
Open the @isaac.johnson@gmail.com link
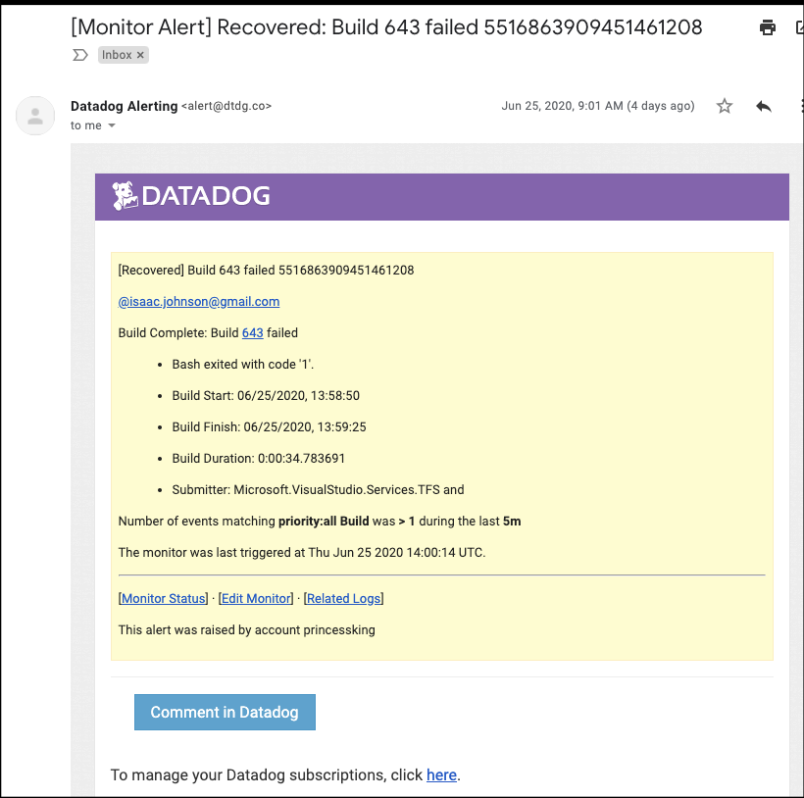click(199, 301)
